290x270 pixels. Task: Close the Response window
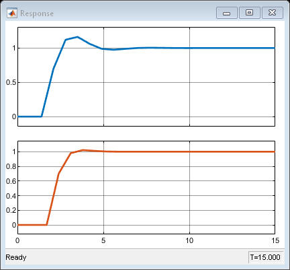point(272,13)
